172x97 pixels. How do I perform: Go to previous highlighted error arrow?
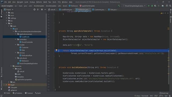point(165,13)
